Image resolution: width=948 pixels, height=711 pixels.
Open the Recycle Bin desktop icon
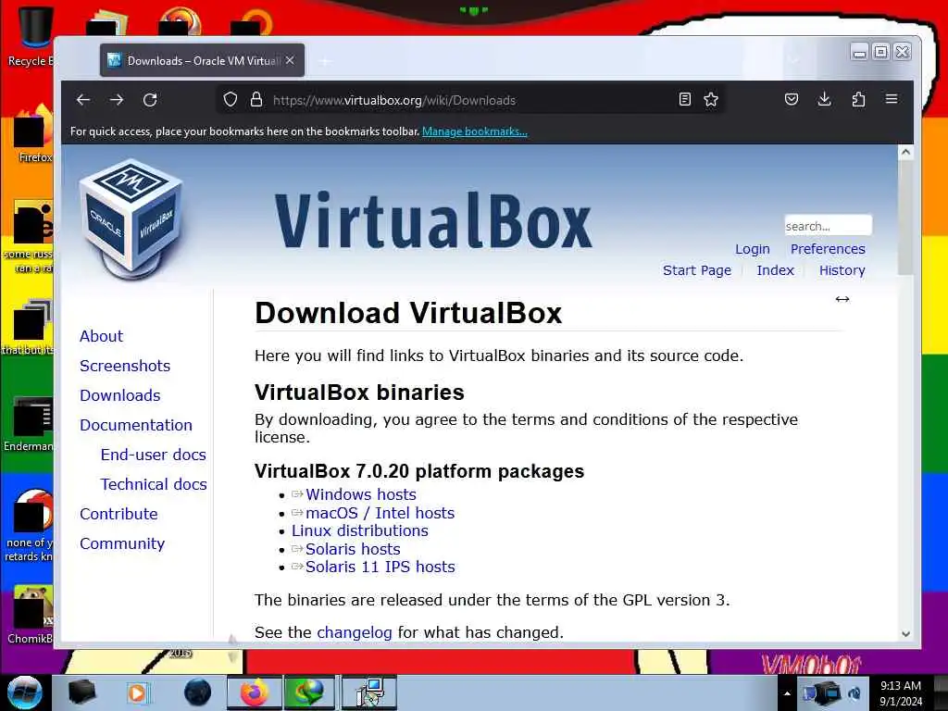coord(31,36)
